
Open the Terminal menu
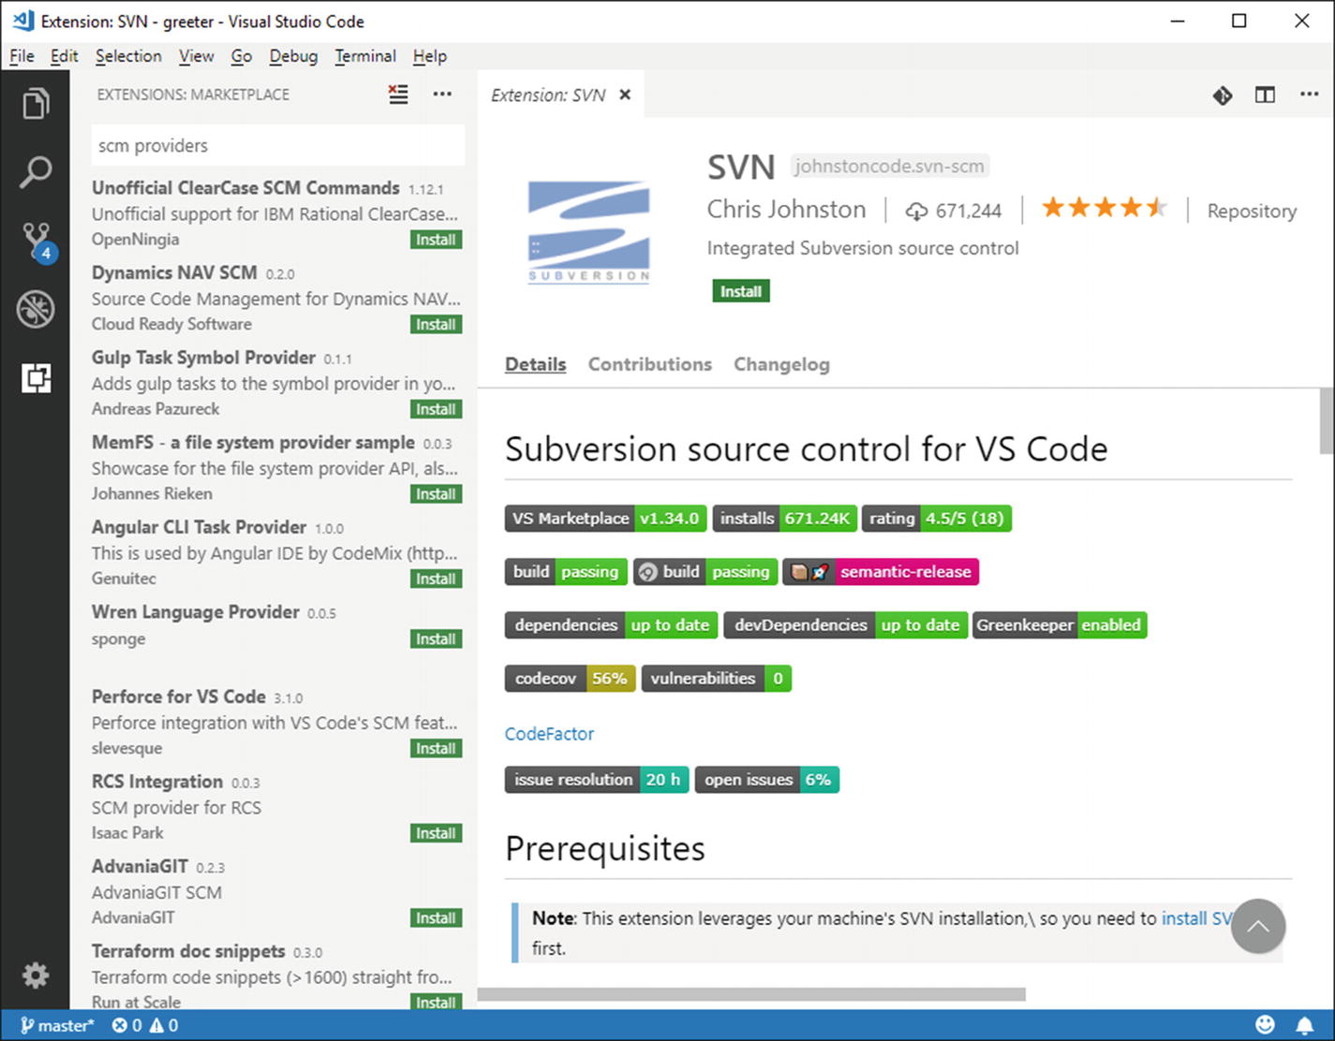point(365,56)
